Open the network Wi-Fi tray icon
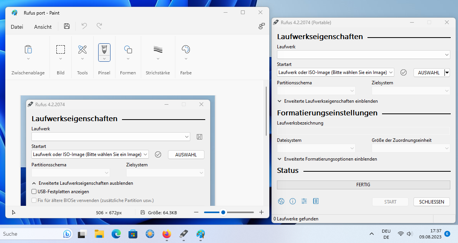 [401, 234]
